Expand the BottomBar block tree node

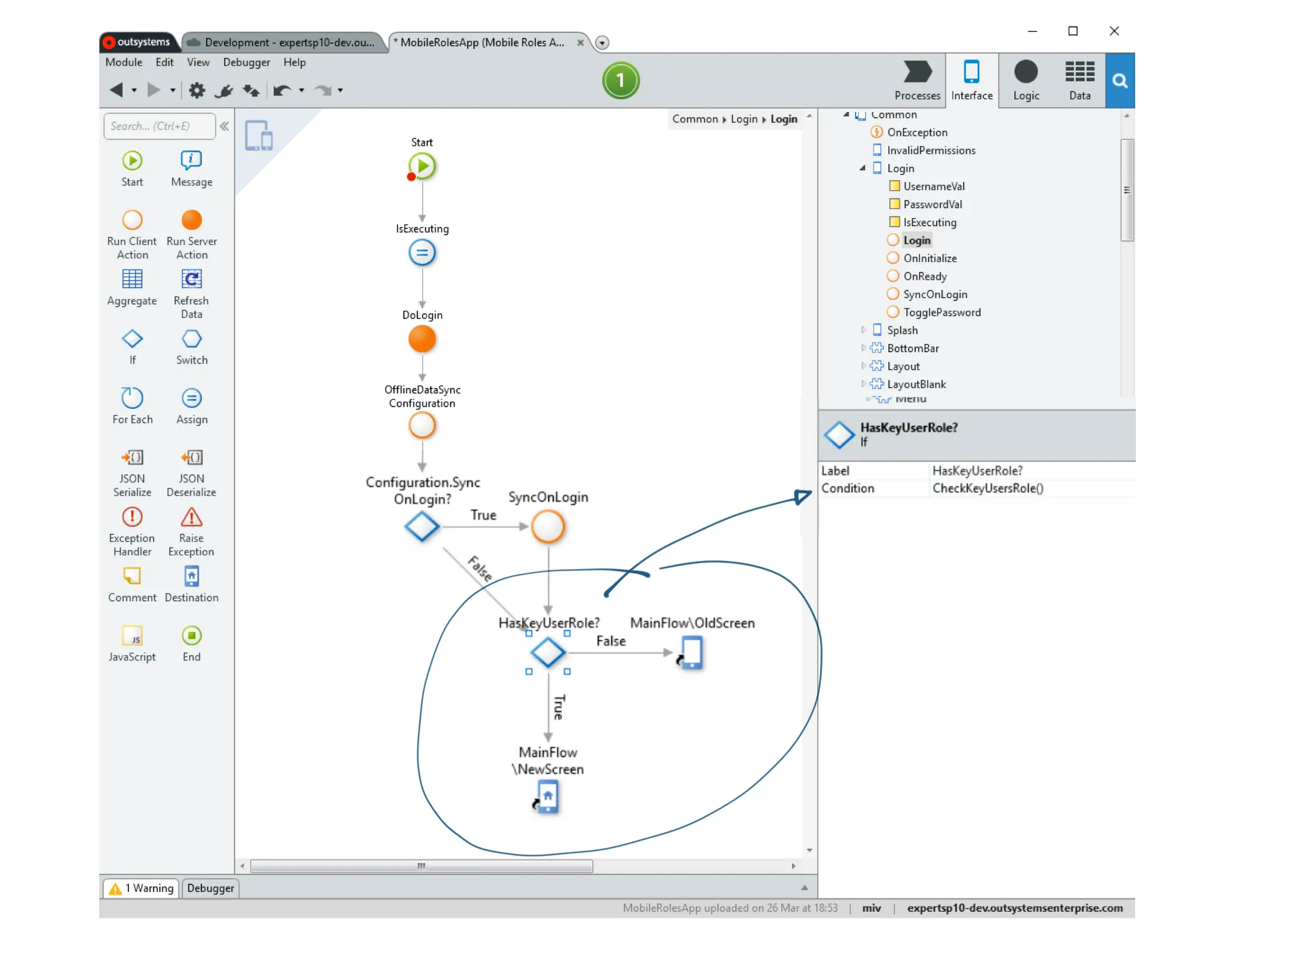pos(863,348)
